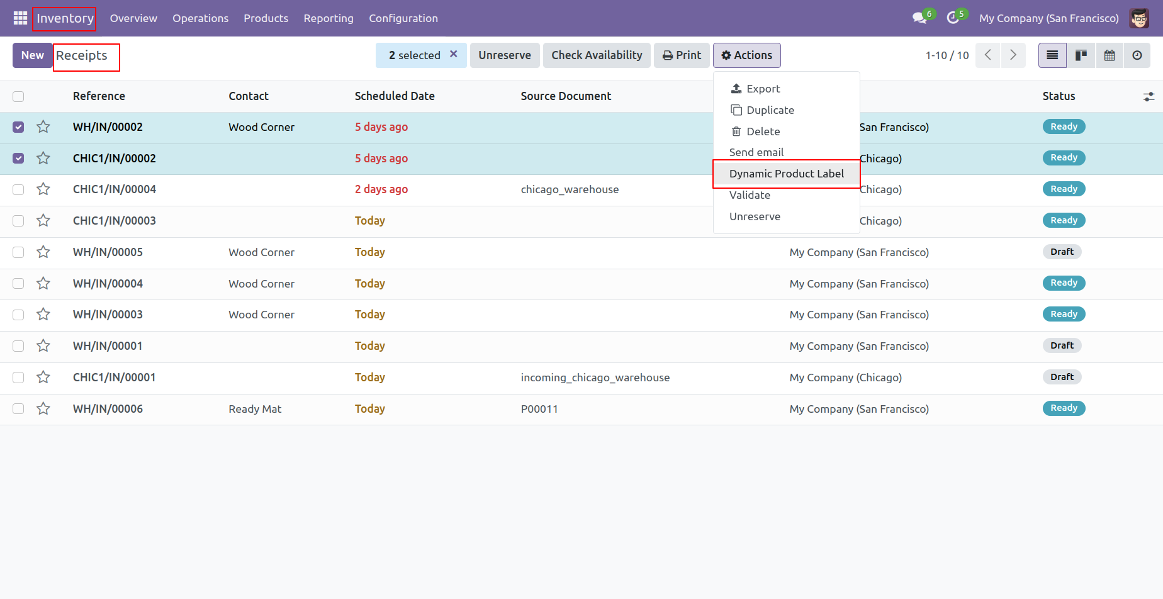The image size is (1163, 599).
Task: Click the Unreserve toolbar button
Action: (505, 55)
